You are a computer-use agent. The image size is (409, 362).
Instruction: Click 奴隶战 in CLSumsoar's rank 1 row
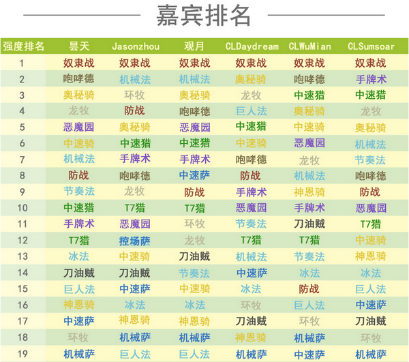(371, 63)
